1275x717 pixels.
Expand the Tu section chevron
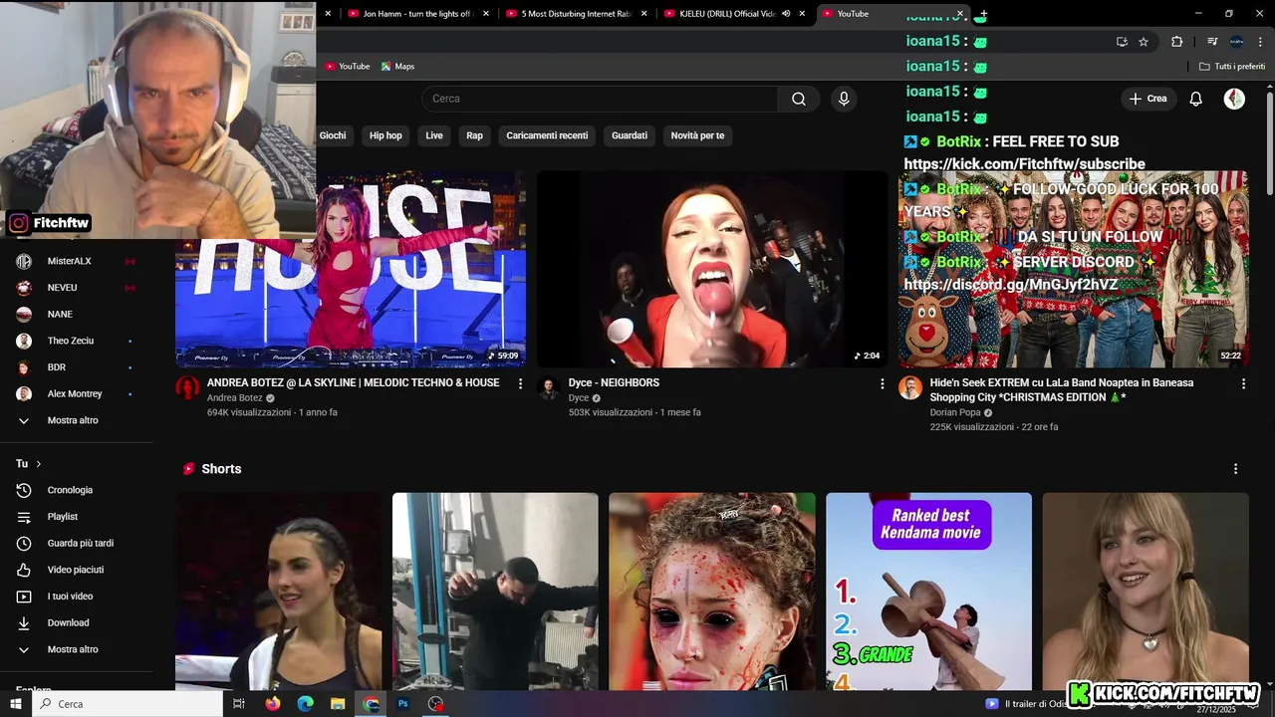[x=39, y=464]
